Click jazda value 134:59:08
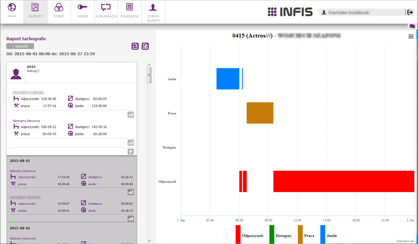 [99, 106]
